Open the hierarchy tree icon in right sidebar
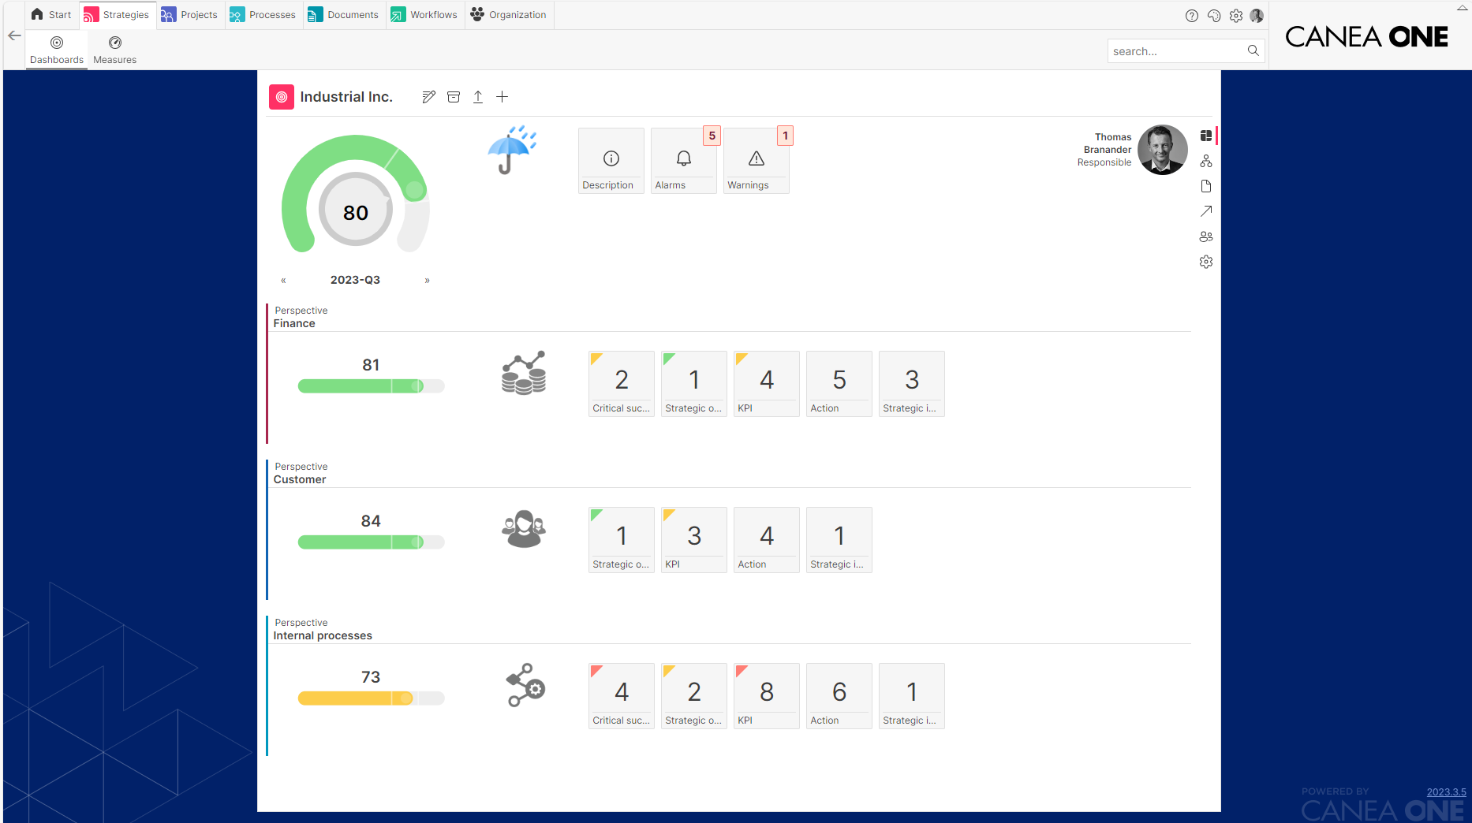 1206,161
